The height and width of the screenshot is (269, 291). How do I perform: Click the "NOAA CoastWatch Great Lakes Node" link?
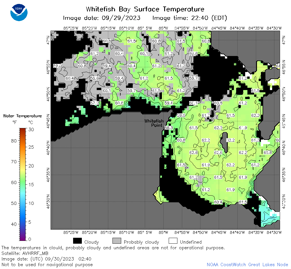tap(247, 264)
